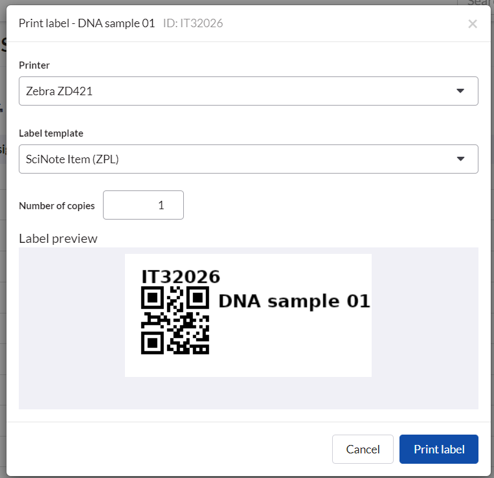Viewport: 494px width, 478px height.
Task: Click the dialog title Print label - DNA sample 01
Action: click(x=87, y=23)
